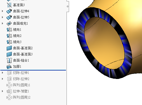Select the 加厚1 label
The height and width of the screenshot is (105, 142).
[17, 67]
